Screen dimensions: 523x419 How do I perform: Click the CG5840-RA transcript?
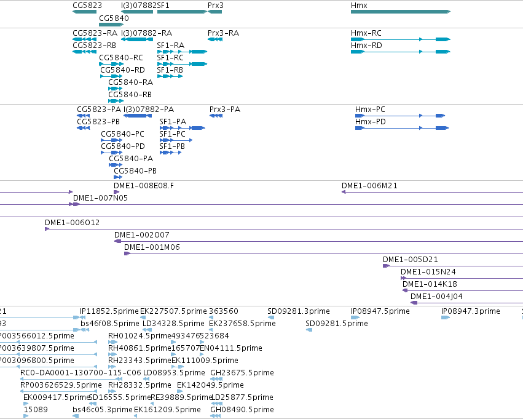[x=116, y=89]
